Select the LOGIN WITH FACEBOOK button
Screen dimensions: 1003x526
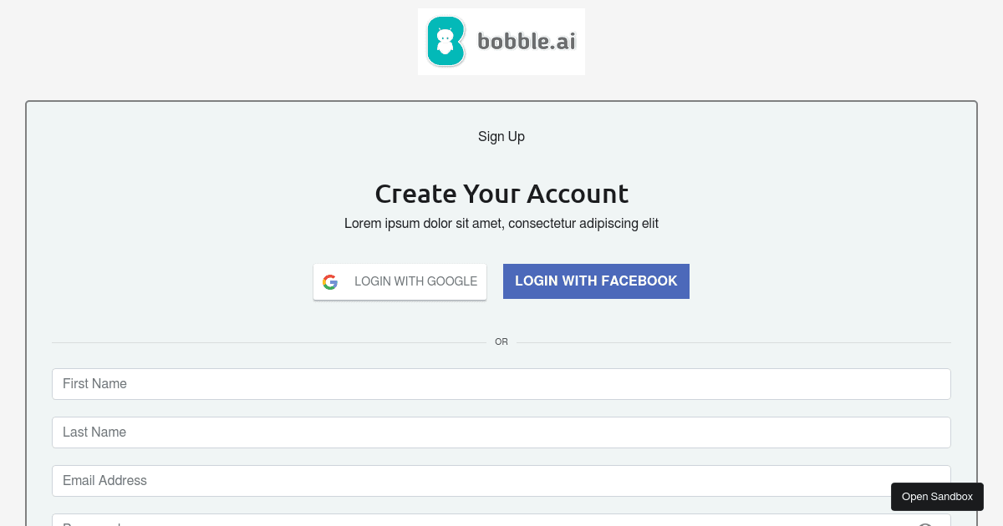point(596,281)
